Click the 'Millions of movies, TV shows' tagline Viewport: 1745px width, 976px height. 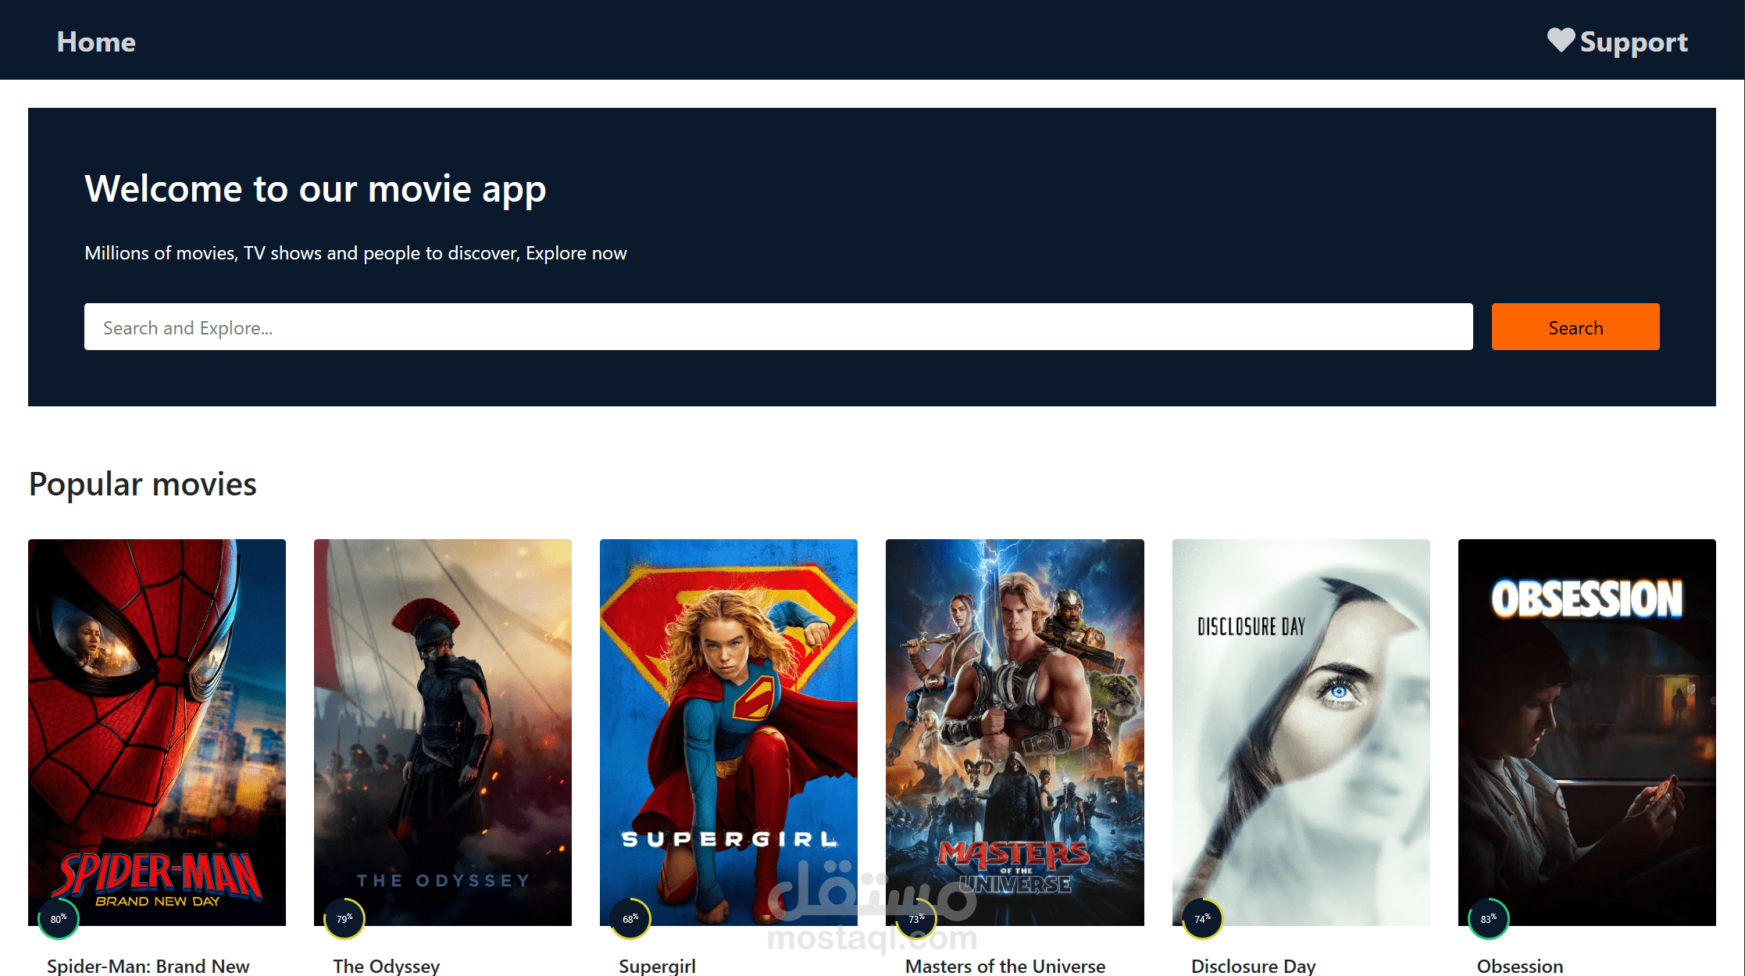(355, 253)
